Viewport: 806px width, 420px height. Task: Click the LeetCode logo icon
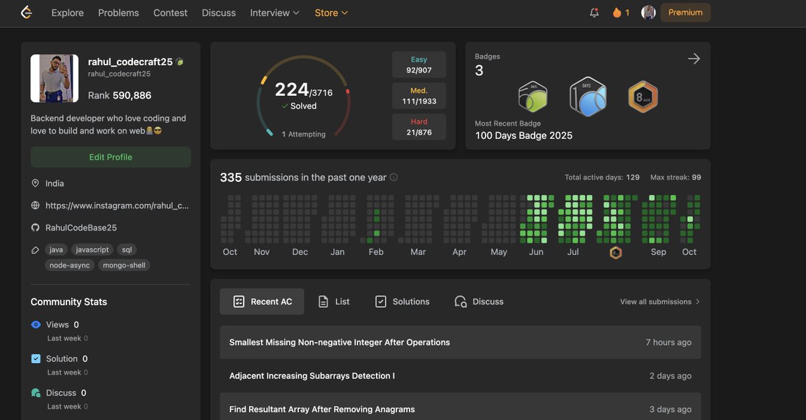(26, 12)
